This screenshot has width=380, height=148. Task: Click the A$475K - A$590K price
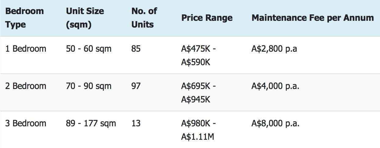[199, 55]
